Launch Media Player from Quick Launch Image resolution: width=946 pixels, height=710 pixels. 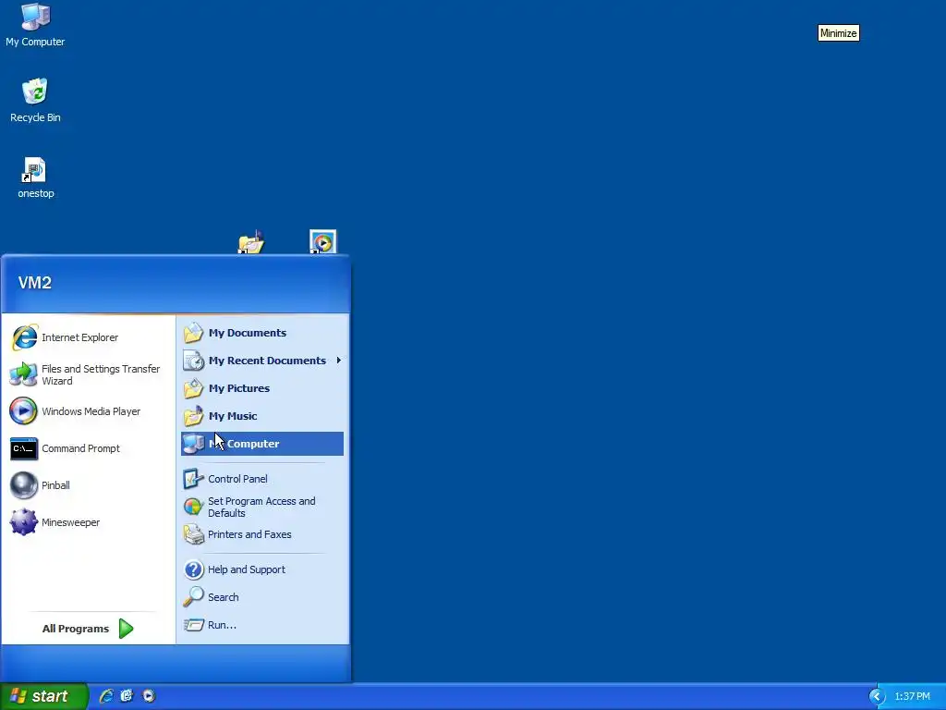pos(149,696)
